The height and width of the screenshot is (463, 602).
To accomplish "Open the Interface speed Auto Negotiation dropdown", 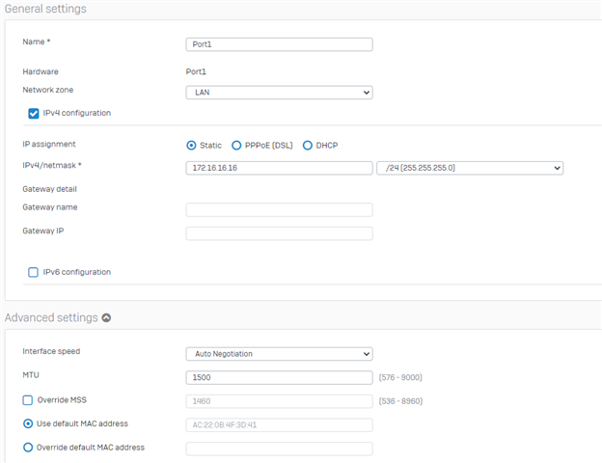I will [279, 354].
